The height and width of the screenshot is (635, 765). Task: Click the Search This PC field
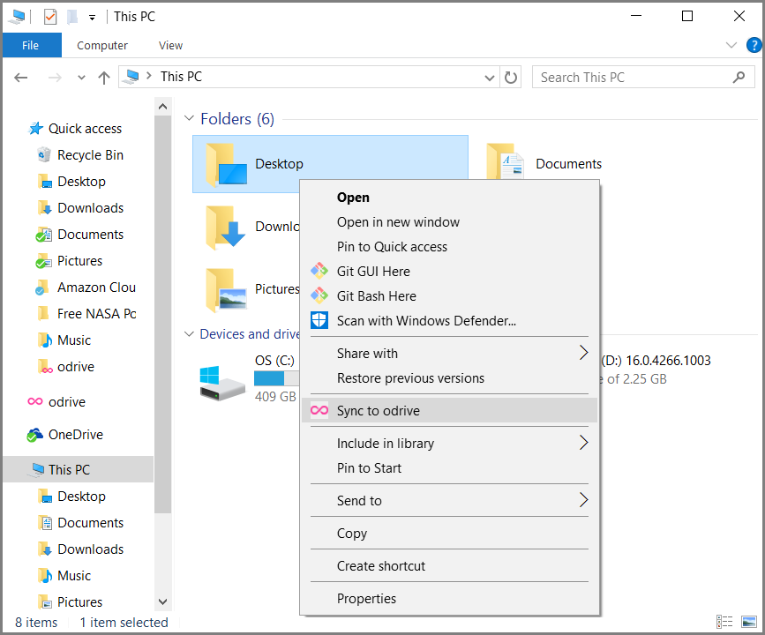click(643, 77)
